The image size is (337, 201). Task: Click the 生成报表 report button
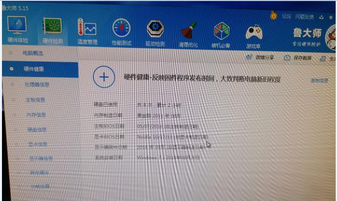[327, 59]
